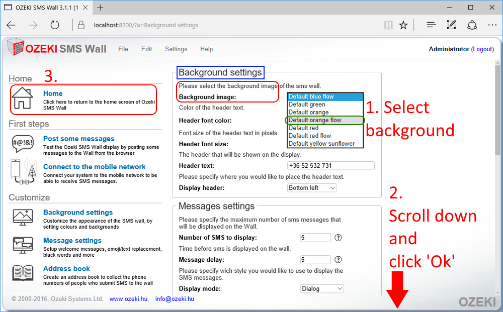The width and height of the screenshot is (503, 312).
Task: Choose Default yellow sunflower background option
Action: 325,144
